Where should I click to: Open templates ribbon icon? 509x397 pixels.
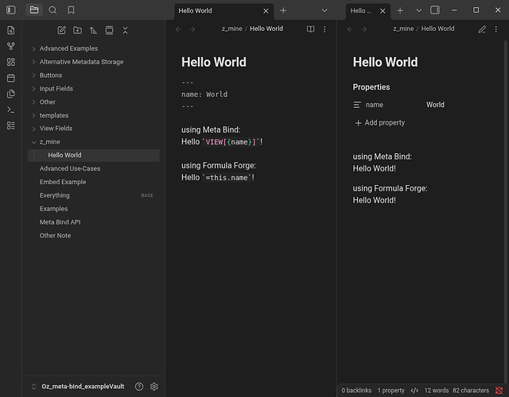[x=10, y=94]
